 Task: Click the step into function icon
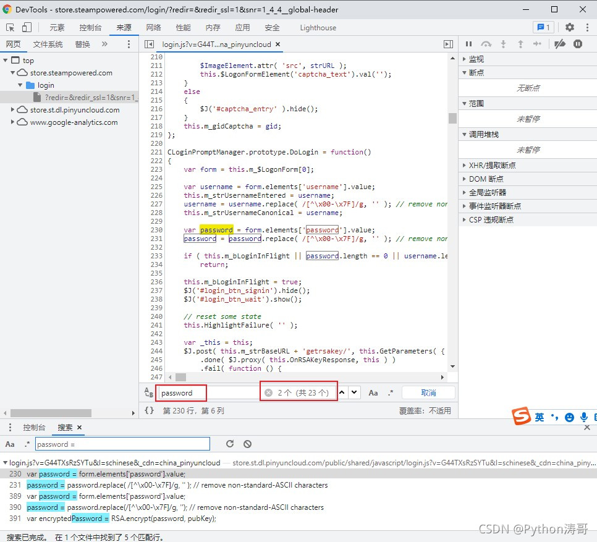tap(503, 44)
